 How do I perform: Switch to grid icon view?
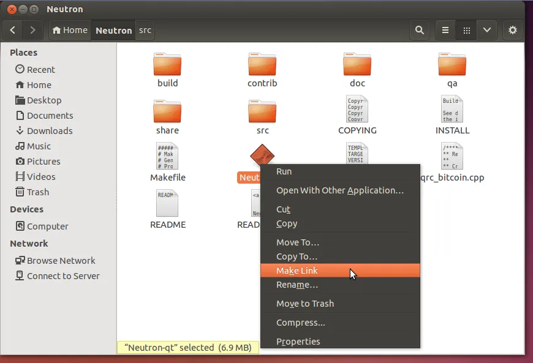466,30
